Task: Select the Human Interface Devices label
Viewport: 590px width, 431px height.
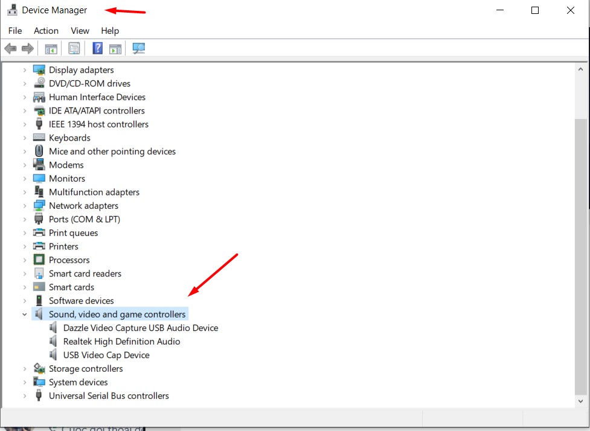Action: (97, 97)
